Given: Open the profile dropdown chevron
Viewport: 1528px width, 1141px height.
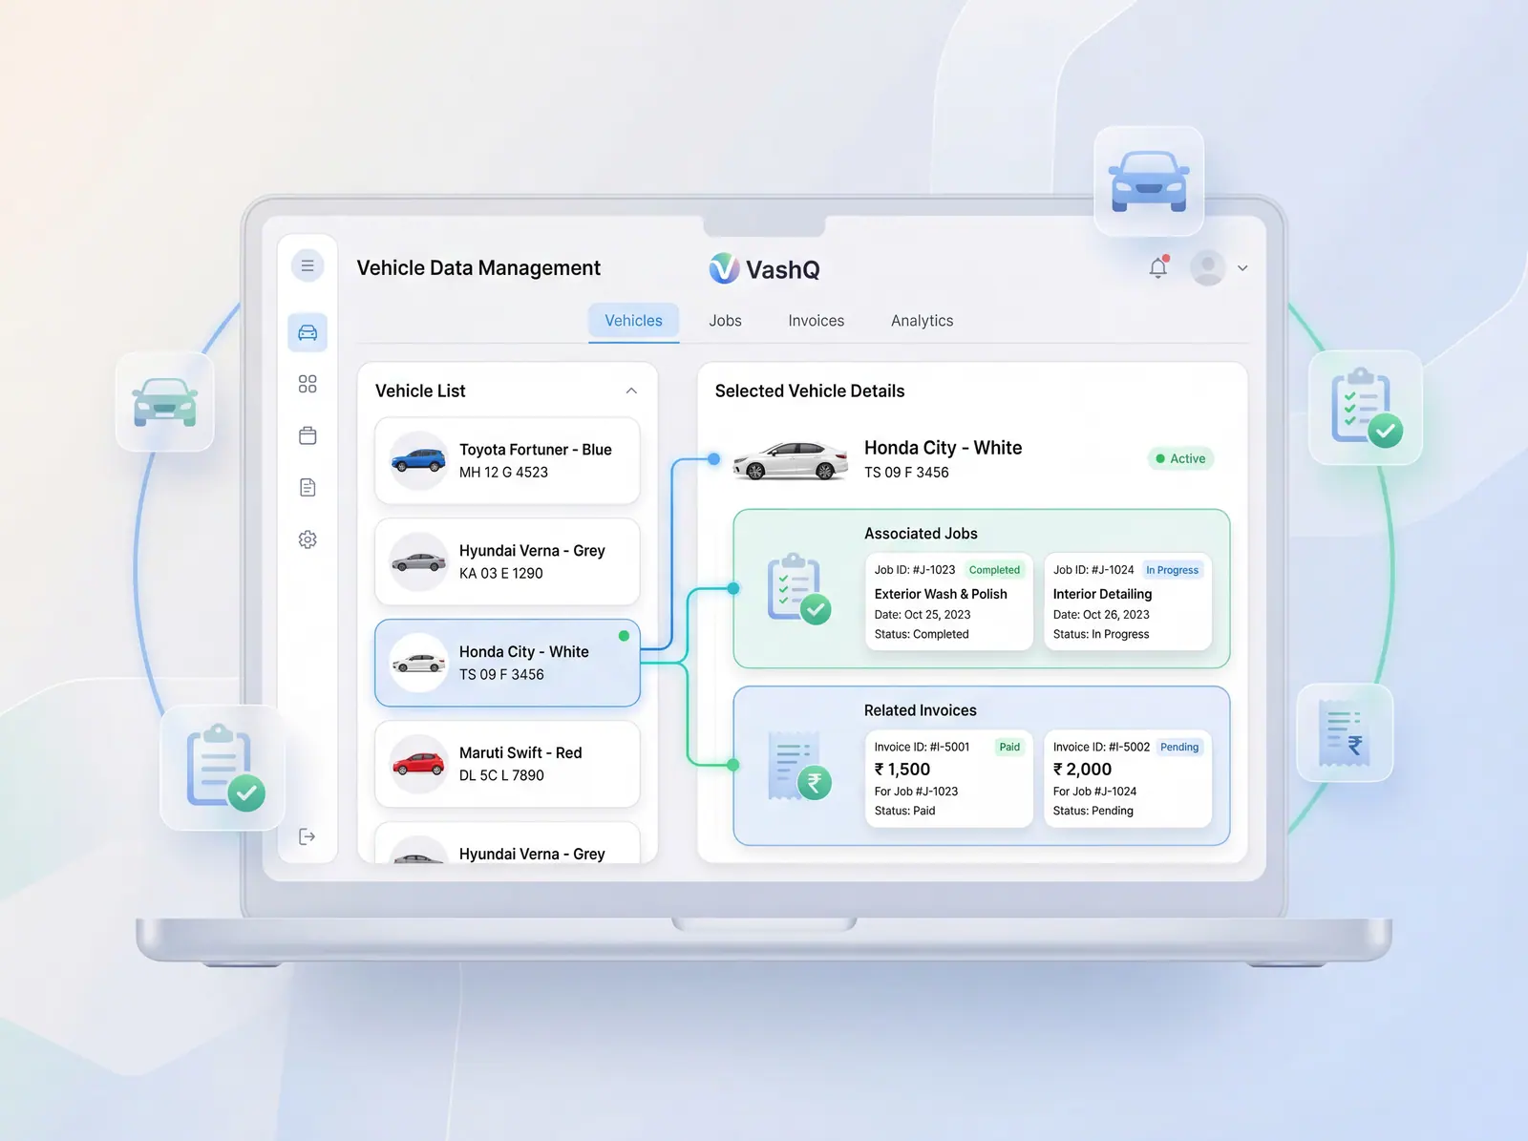Looking at the screenshot, I should (1241, 268).
